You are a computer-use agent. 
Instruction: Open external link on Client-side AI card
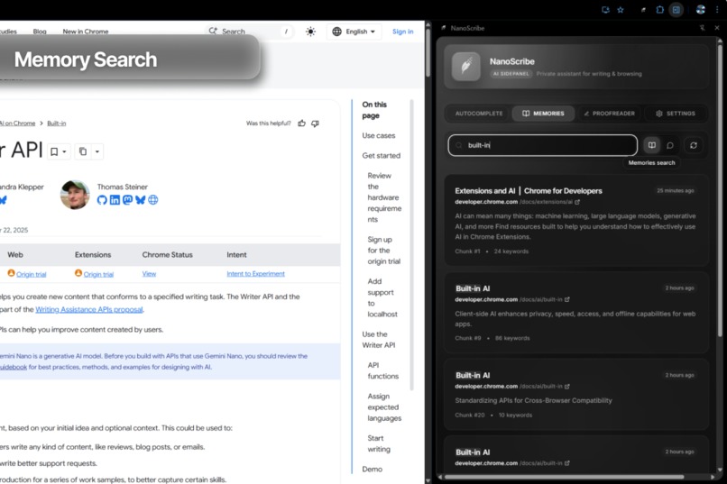(567, 299)
